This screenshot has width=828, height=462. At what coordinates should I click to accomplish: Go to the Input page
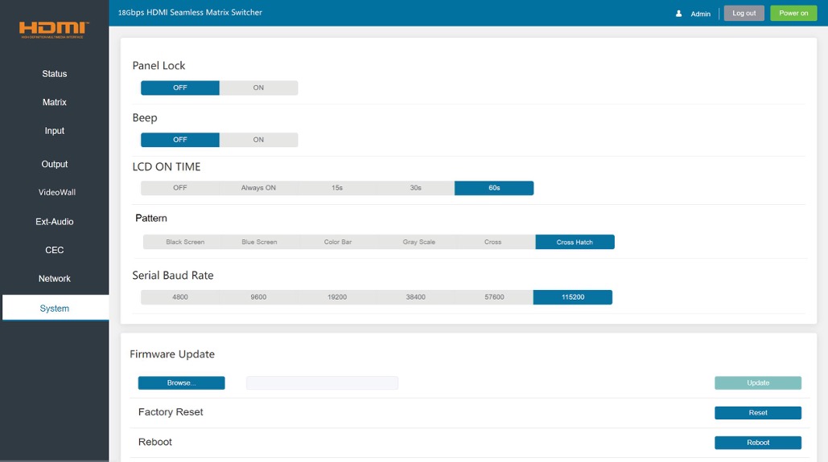pos(55,131)
